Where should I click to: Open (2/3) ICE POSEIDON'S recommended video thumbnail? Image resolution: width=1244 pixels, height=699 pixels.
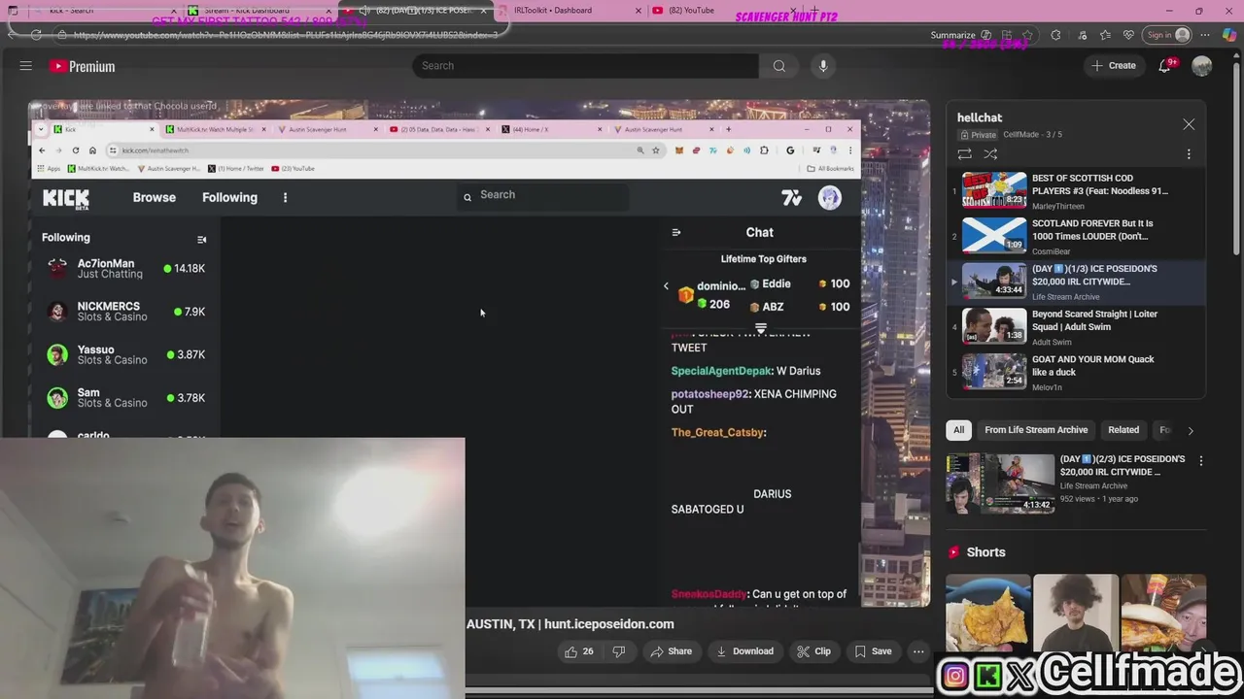pos(999,482)
